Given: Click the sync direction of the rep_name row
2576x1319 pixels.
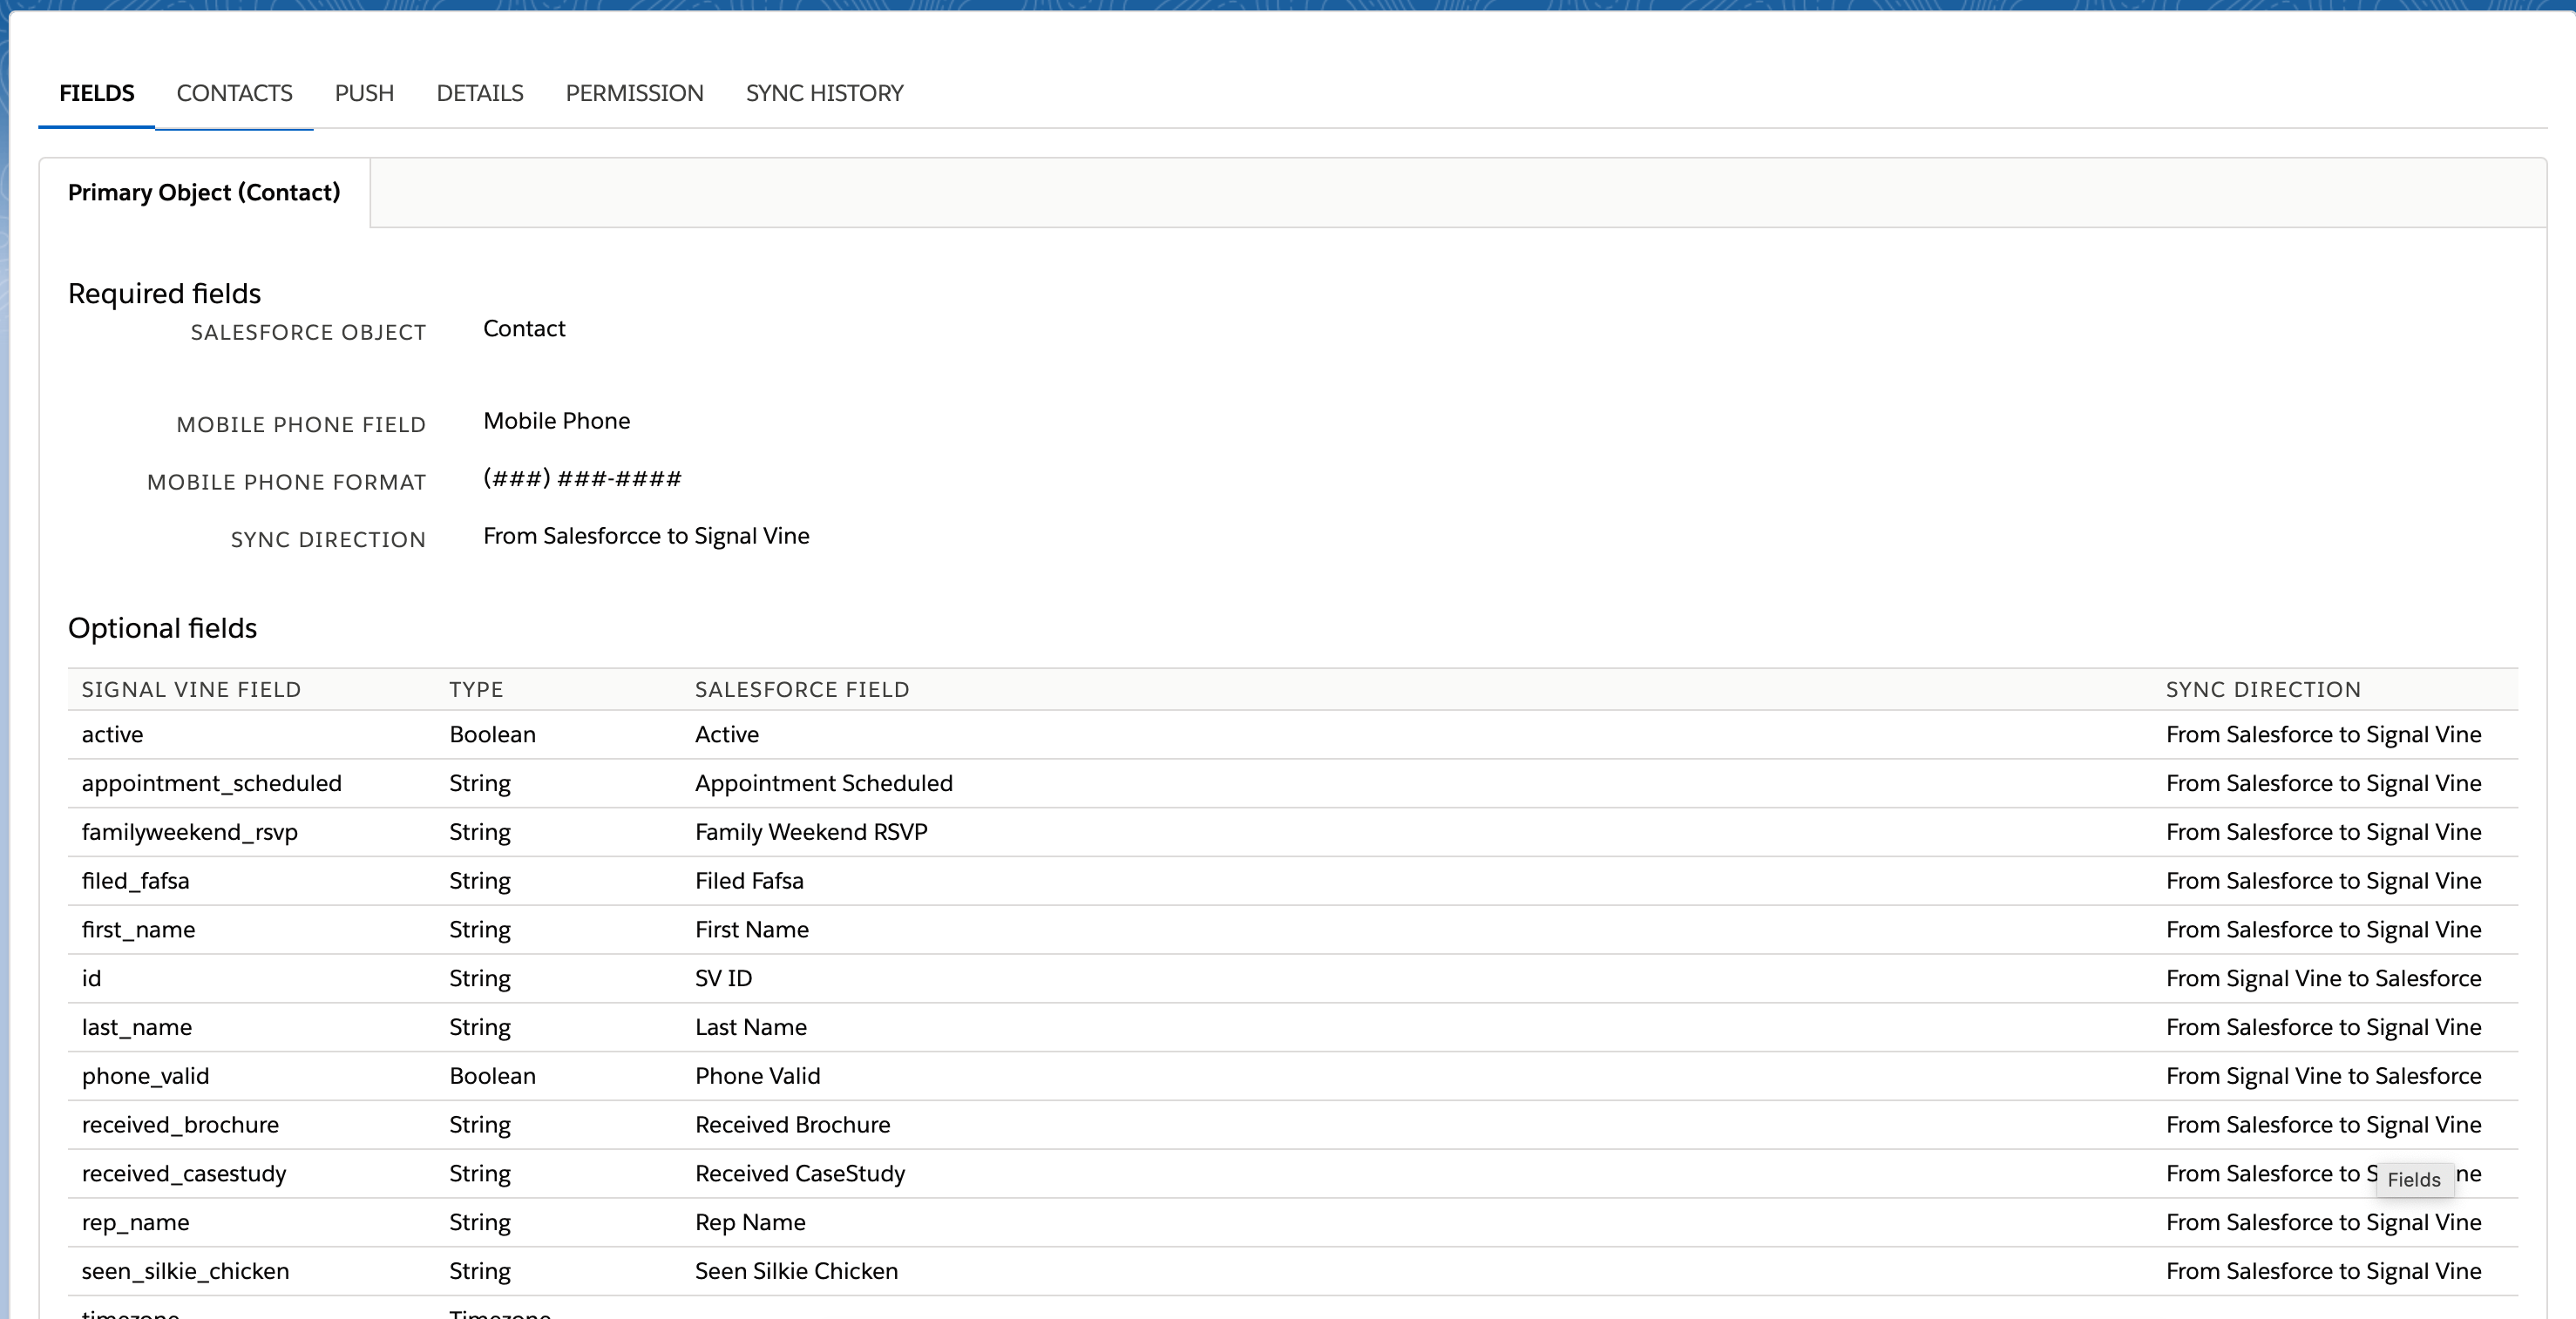Looking at the screenshot, I should click(x=2323, y=1223).
